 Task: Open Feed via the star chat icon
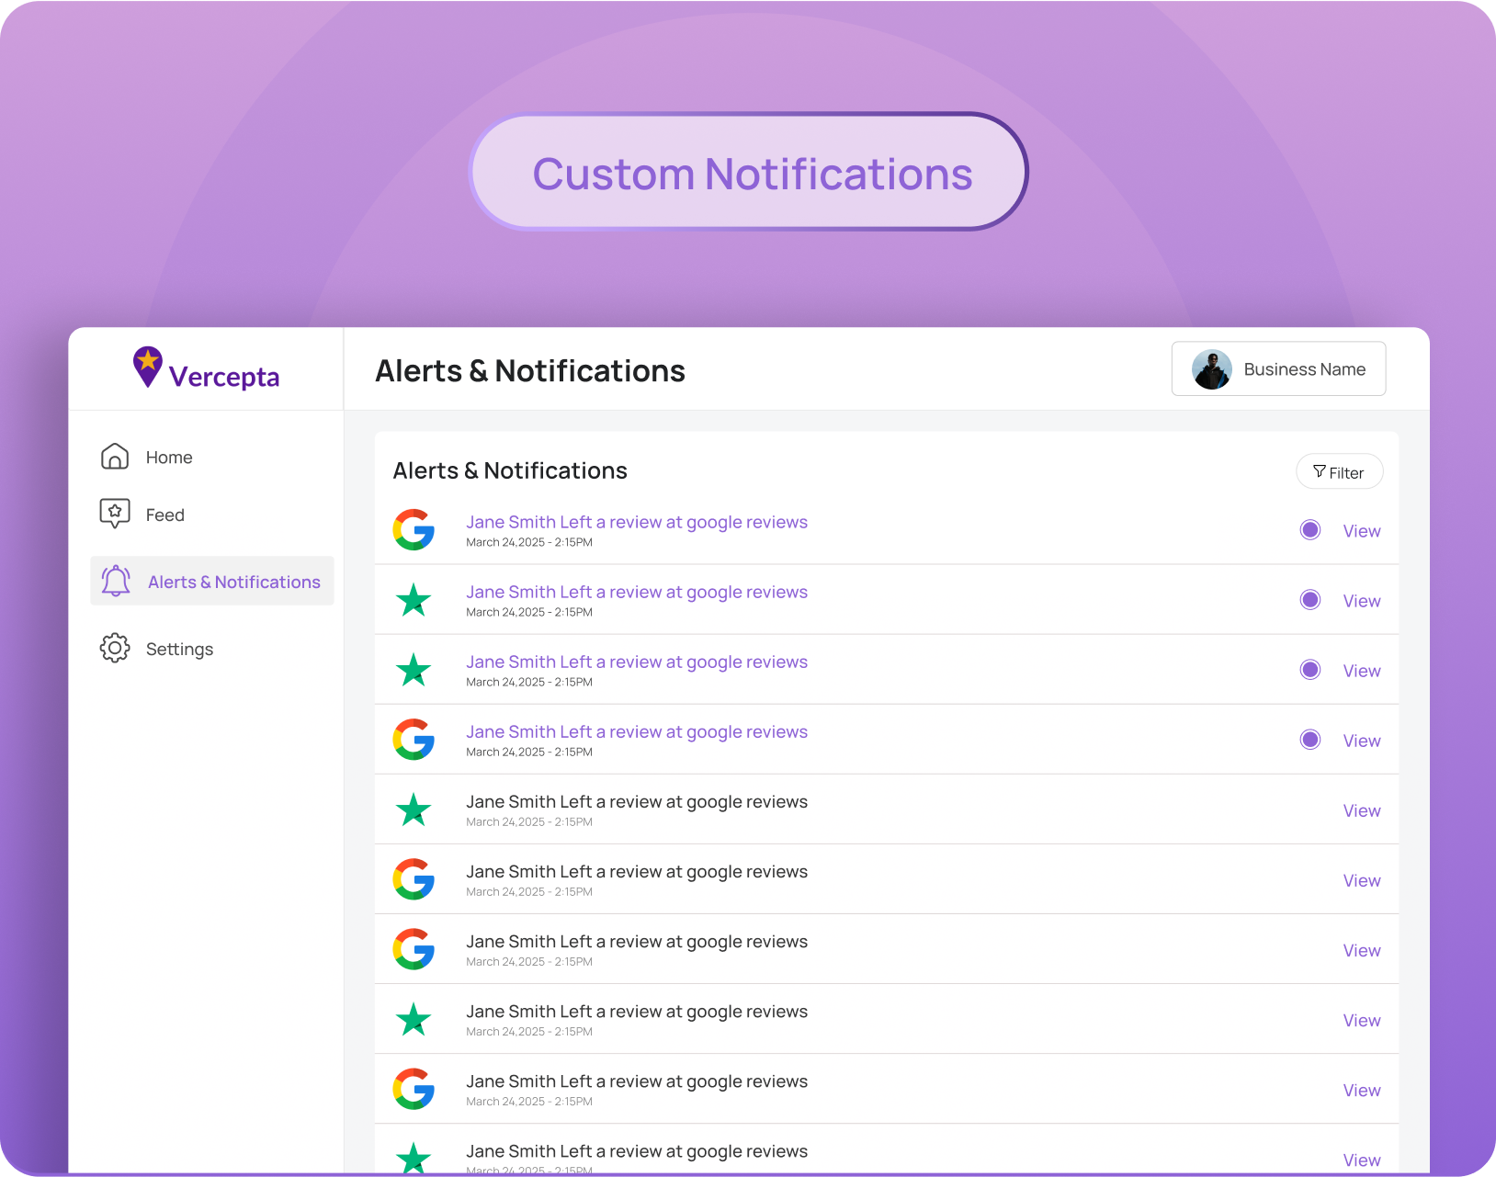tap(115, 514)
